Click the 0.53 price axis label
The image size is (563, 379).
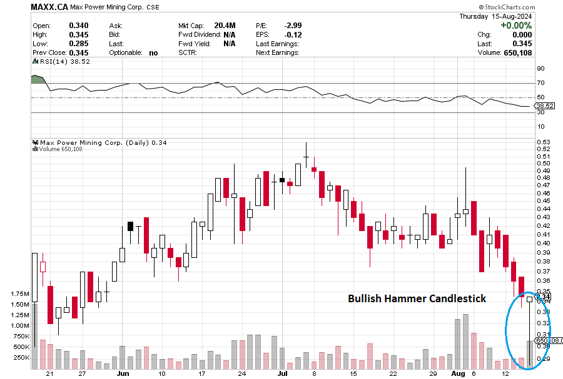pyautogui.click(x=543, y=142)
